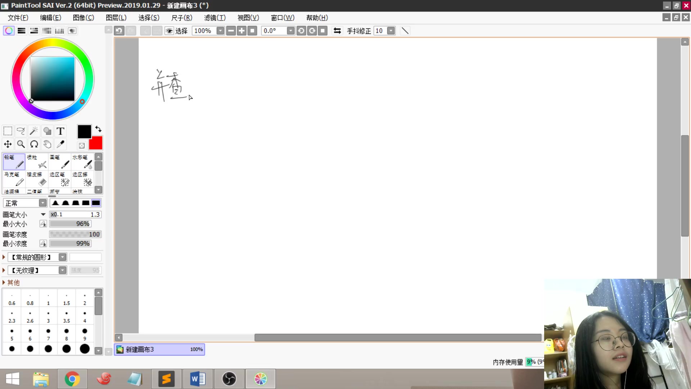Select the flattest brush edge shape
The height and width of the screenshot is (389, 691).
96,203
